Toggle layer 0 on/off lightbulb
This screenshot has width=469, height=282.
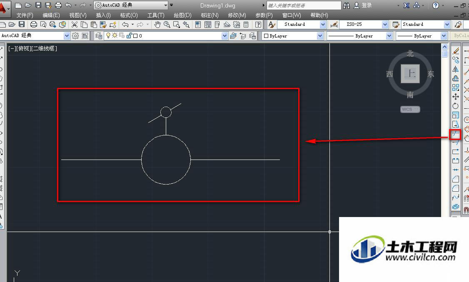coord(108,35)
